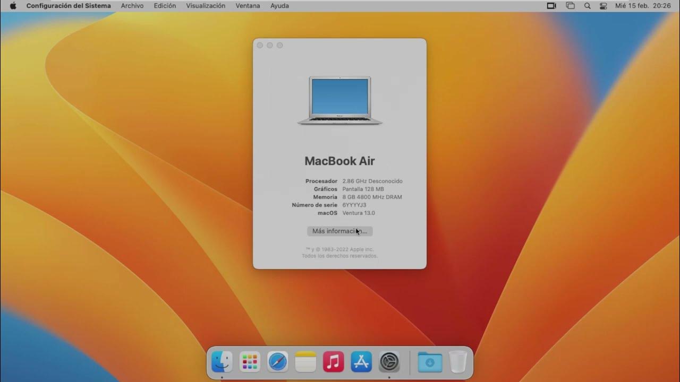Open the Configuración del Sistema menu
This screenshot has width=680, height=382.
[x=69, y=6]
